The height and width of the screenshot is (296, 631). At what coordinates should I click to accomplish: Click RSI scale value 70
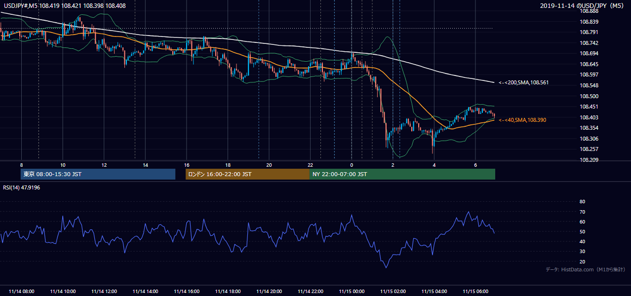coord(582,212)
